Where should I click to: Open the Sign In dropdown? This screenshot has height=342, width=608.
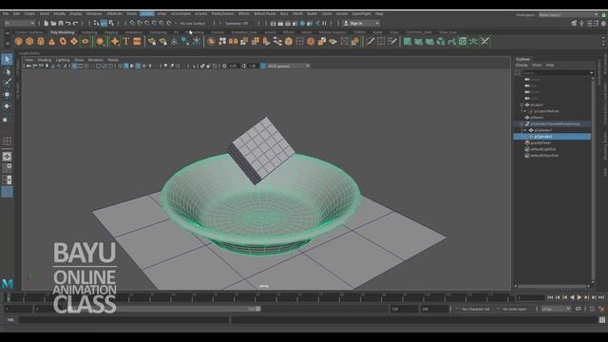[361, 23]
